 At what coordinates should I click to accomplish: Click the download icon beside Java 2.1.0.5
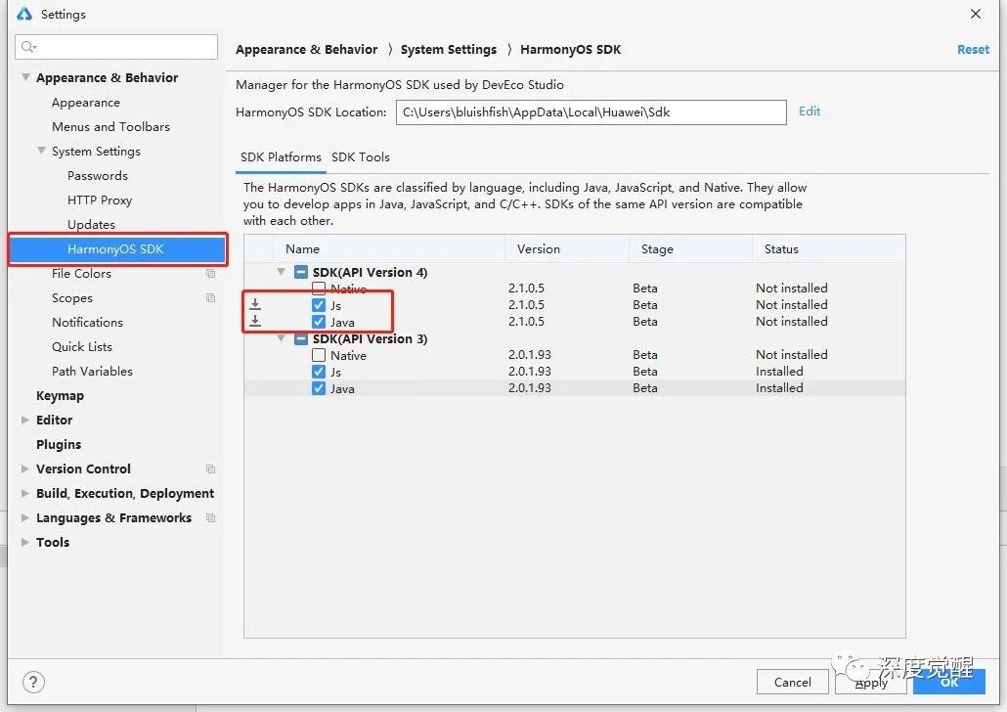(255, 321)
